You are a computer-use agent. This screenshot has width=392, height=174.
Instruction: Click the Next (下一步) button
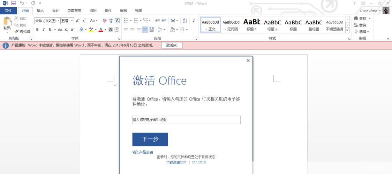[150, 139]
